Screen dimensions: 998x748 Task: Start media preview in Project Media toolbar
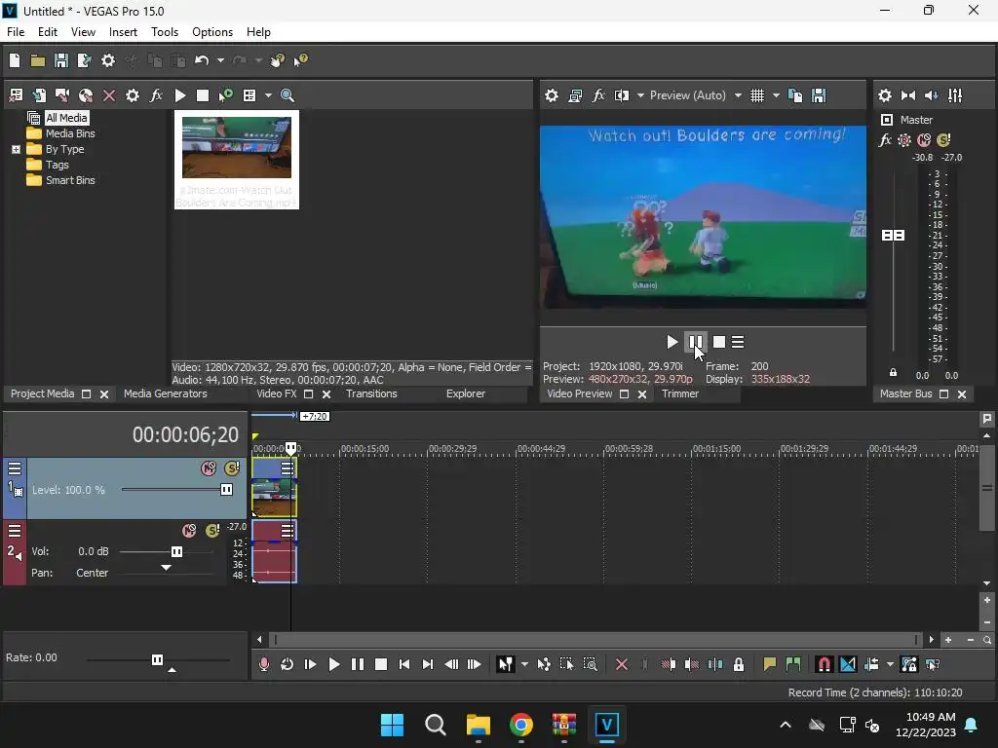point(180,95)
